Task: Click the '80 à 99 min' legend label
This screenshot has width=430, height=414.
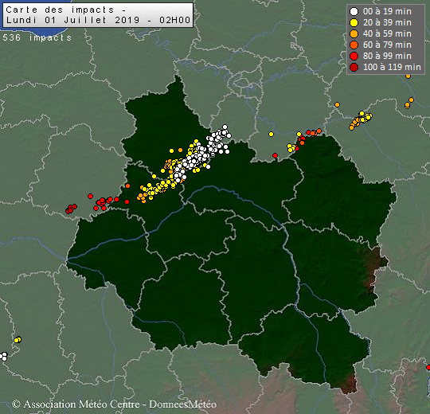Action: pos(387,56)
